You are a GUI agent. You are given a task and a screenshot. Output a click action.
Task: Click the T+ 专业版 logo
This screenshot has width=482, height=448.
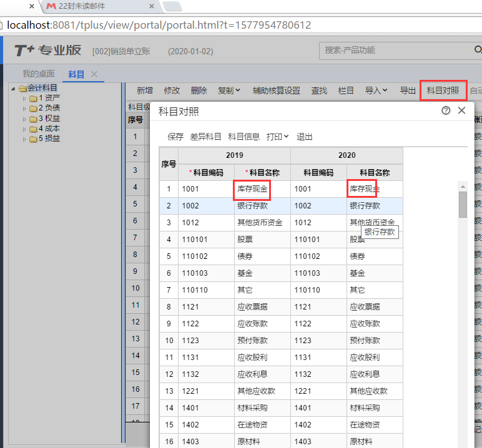click(x=47, y=50)
